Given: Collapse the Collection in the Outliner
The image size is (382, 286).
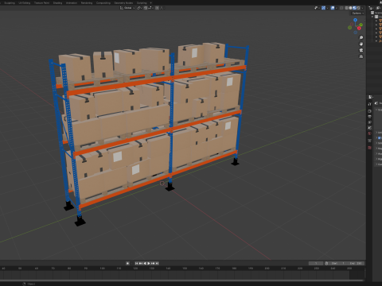Looking at the screenshot, I should 372,17.
